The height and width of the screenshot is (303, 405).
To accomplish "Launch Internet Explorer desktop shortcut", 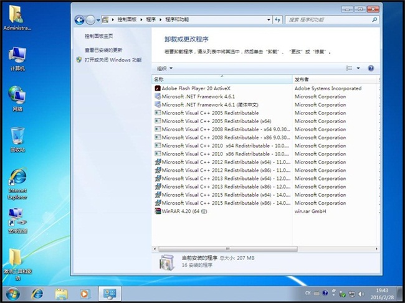I will tap(17, 184).
